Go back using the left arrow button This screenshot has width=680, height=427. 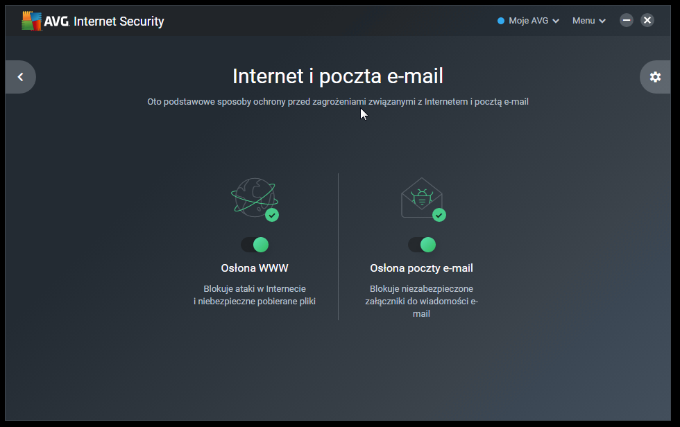[20, 77]
